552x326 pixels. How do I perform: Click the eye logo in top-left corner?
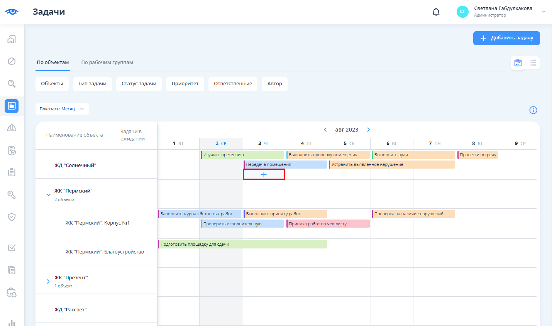pos(12,12)
